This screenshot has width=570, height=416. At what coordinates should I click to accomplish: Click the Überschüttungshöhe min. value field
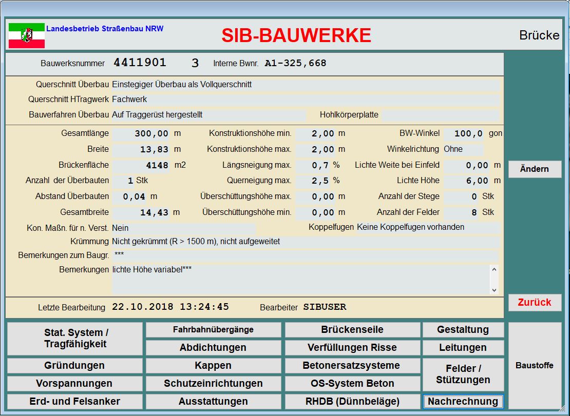(315, 213)
